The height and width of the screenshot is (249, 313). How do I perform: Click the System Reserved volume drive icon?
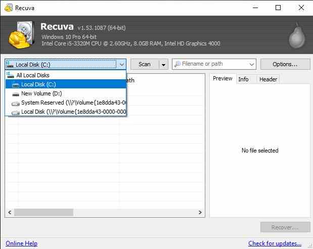tap(16, 103)
